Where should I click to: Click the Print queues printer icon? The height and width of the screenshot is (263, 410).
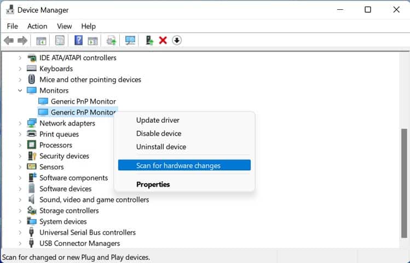32,134
